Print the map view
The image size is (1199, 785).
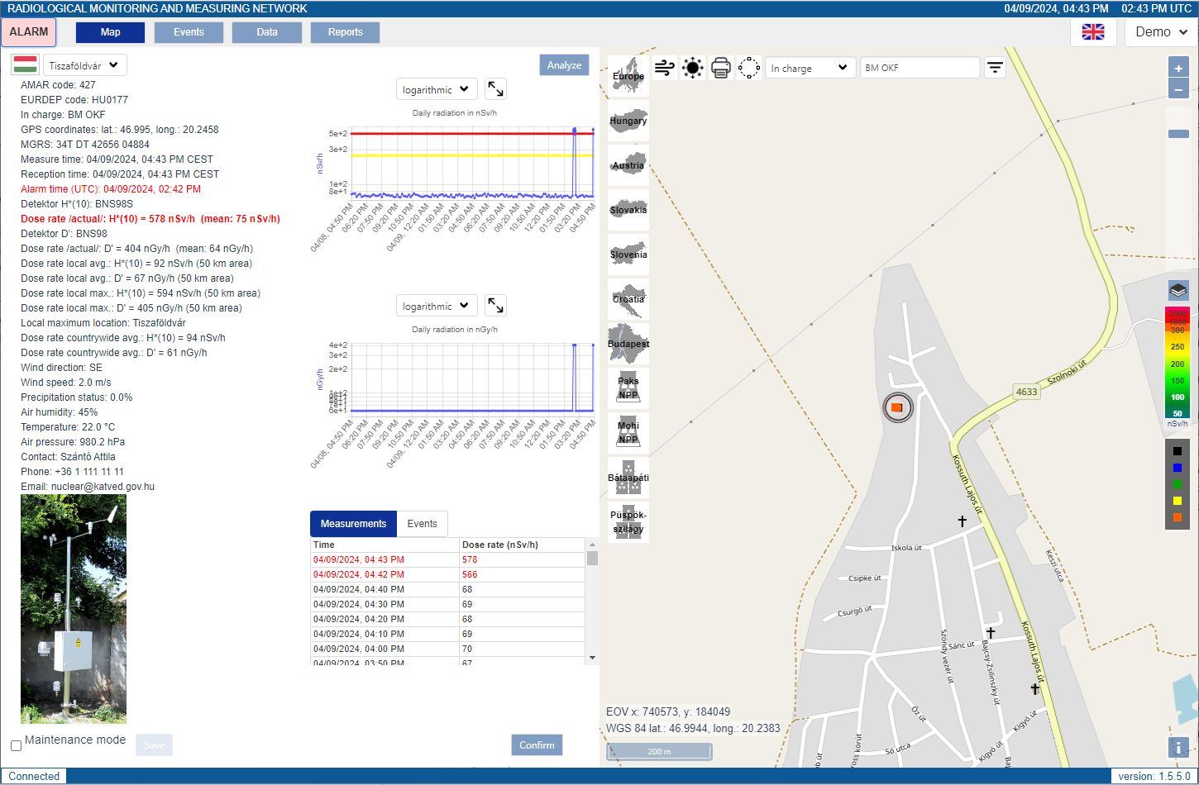(721, 68)
